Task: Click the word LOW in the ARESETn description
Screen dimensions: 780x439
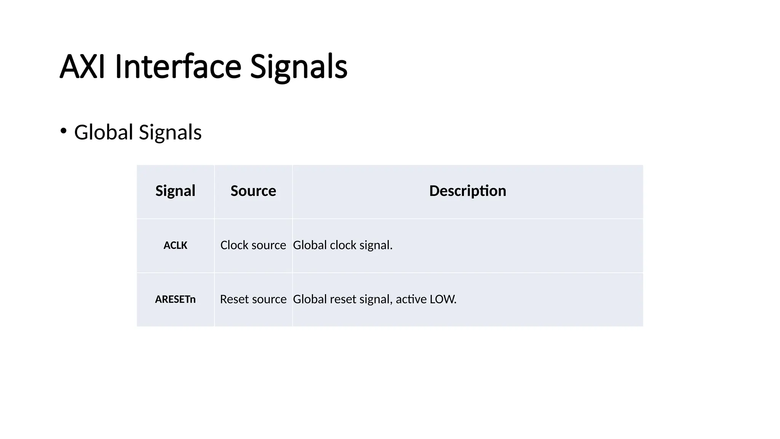Action: (442, 299)
